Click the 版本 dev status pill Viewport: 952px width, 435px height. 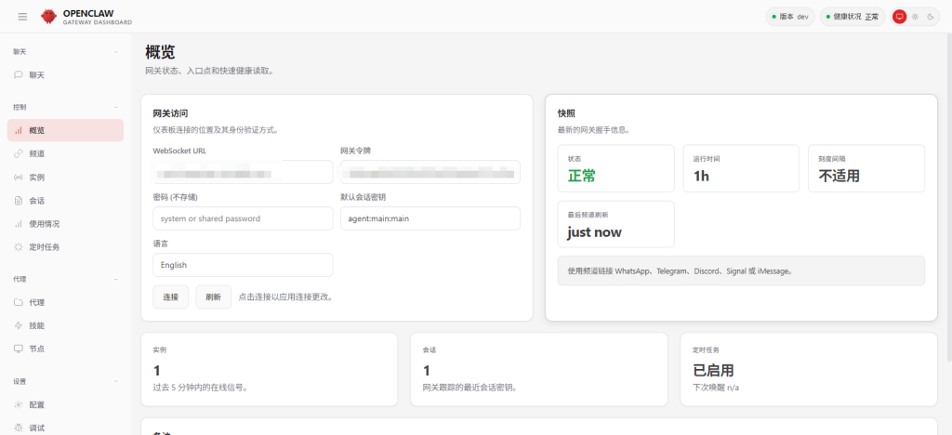789,17
